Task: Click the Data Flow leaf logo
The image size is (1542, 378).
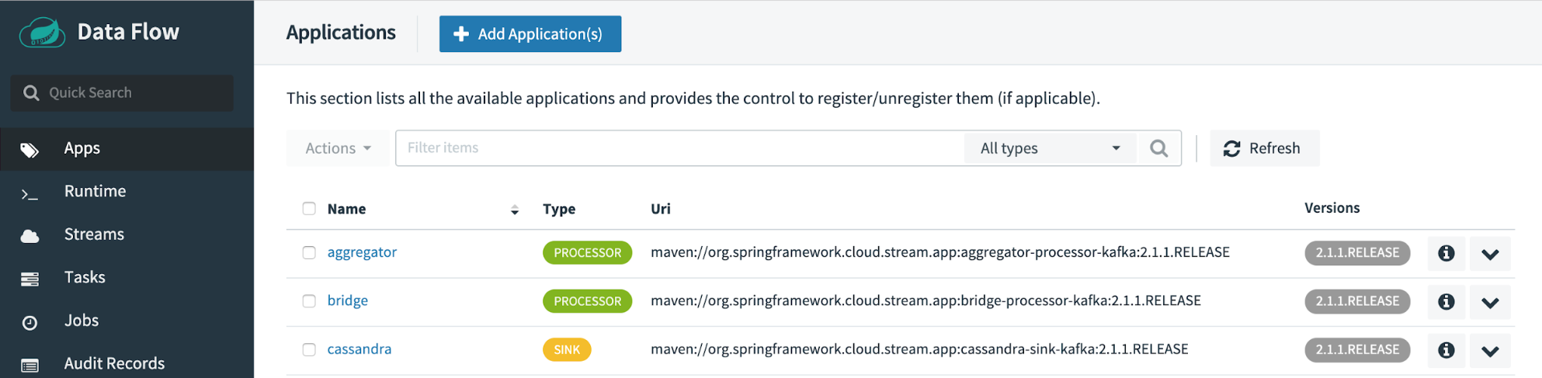Action: pyautogui.click(x=42, y=32)
